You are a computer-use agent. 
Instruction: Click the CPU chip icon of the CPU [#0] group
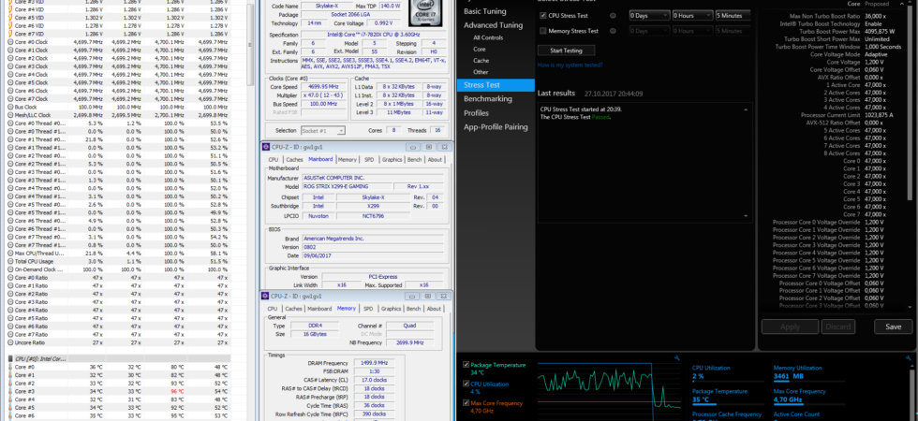coord(10,358)
